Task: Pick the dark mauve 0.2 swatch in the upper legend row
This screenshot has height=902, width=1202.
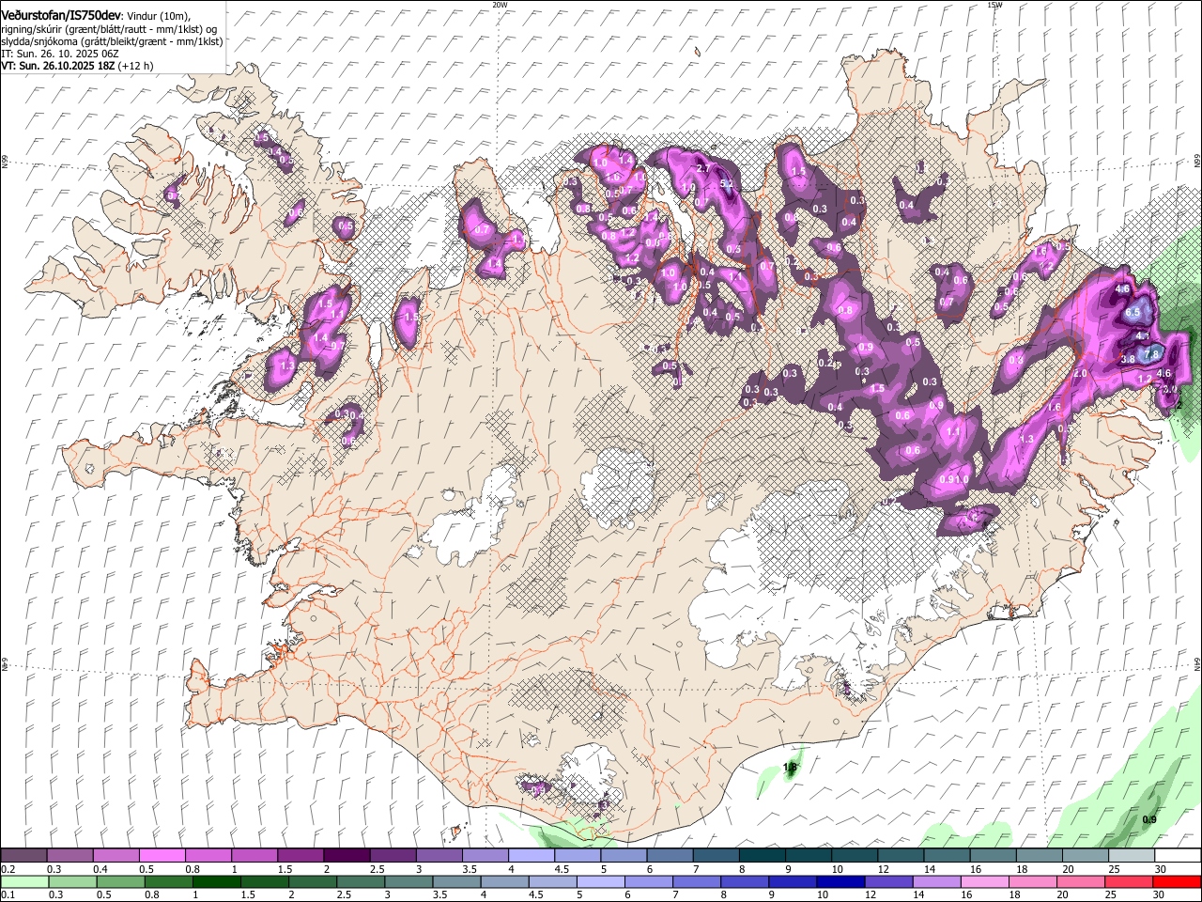Action: point(23,856)
